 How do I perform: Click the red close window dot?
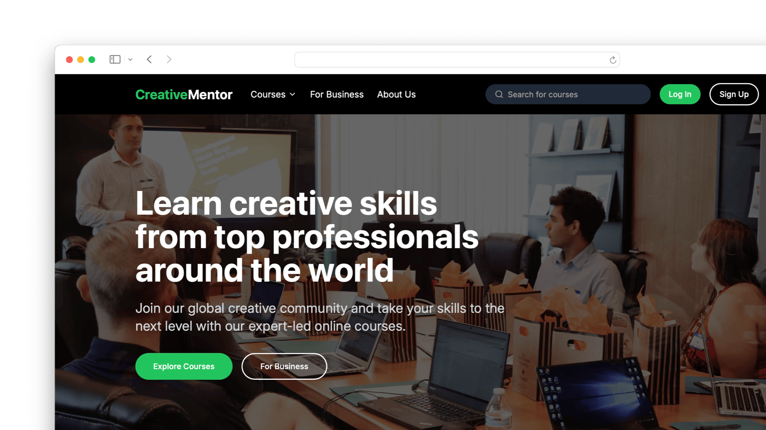coord(69,59)
